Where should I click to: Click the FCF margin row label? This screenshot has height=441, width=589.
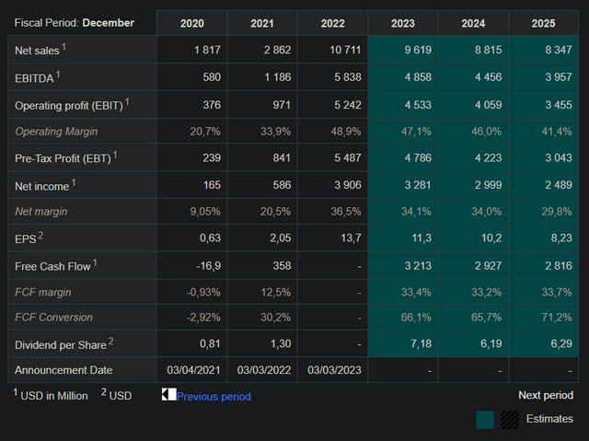pyautogui.click(x=43, y=292)
